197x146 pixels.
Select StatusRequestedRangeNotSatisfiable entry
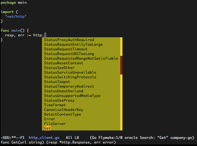(81, 58)
